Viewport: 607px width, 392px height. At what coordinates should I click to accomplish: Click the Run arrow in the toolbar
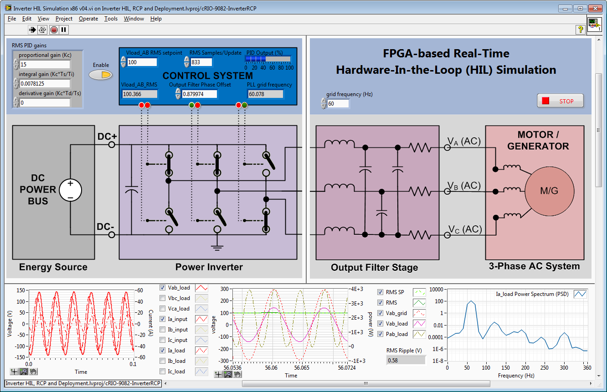32,30
